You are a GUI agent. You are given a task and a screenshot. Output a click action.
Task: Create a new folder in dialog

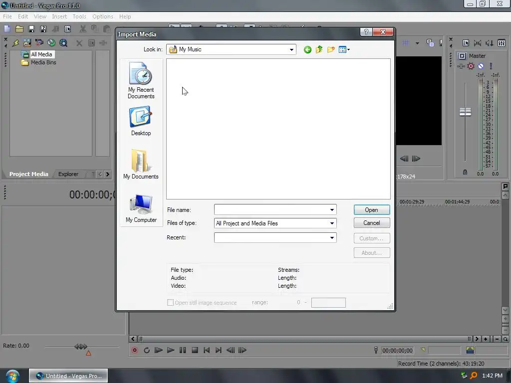coord(331,49)
